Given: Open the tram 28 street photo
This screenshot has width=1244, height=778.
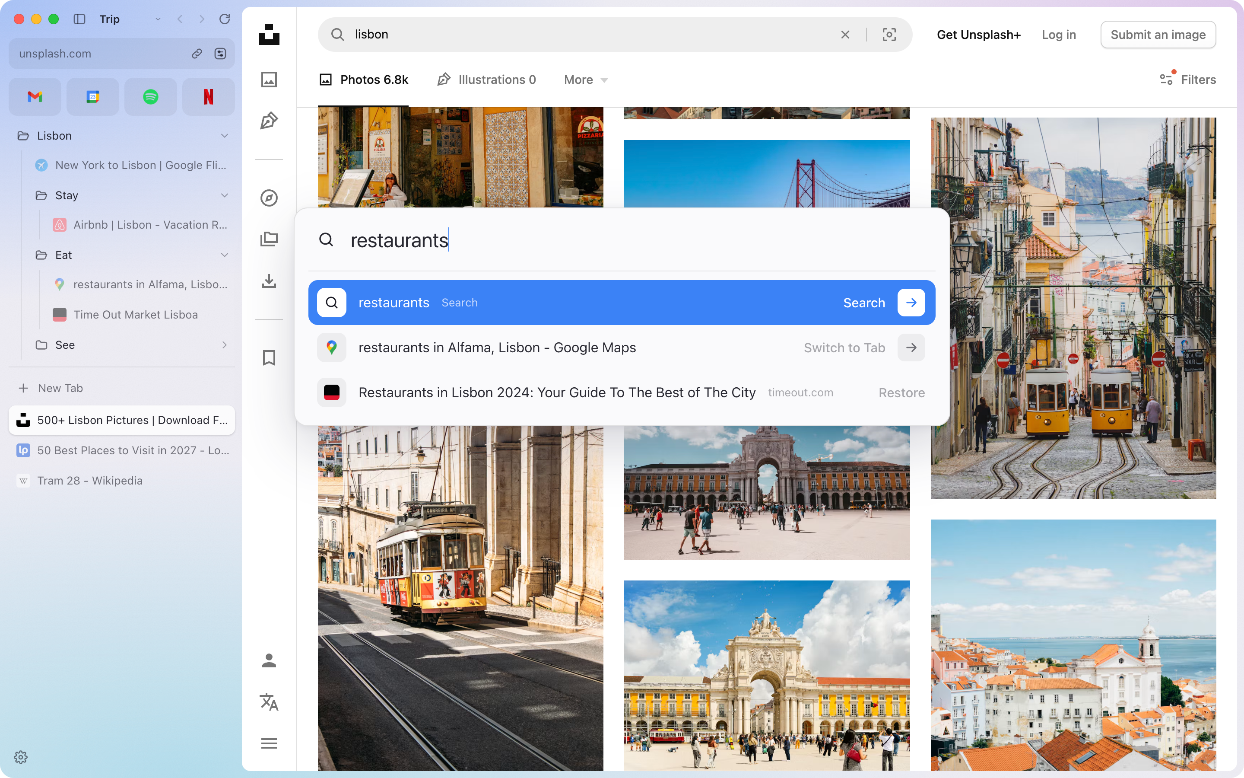Looking at the screenshot, I should 460,598.
